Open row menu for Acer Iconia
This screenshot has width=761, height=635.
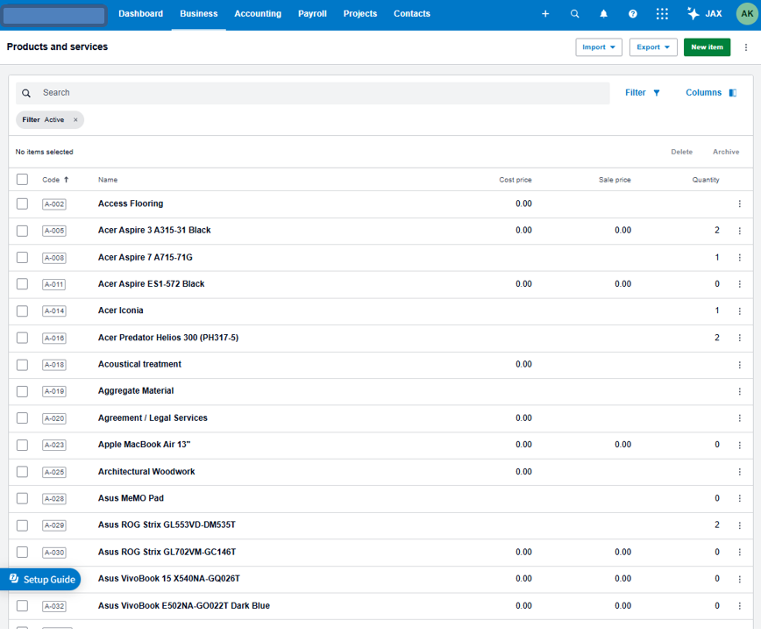click(739, 311)
